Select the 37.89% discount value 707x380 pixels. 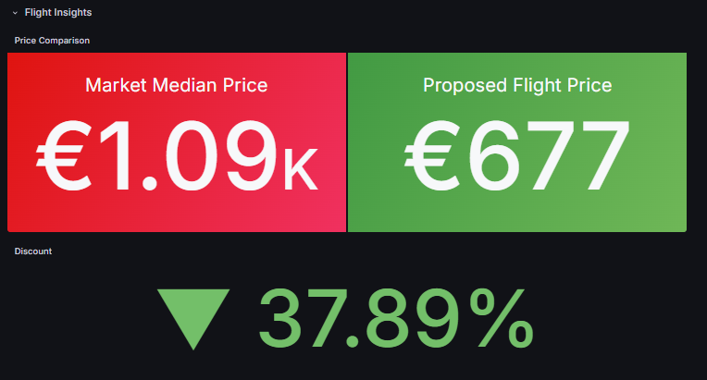[x=395, y=318]
